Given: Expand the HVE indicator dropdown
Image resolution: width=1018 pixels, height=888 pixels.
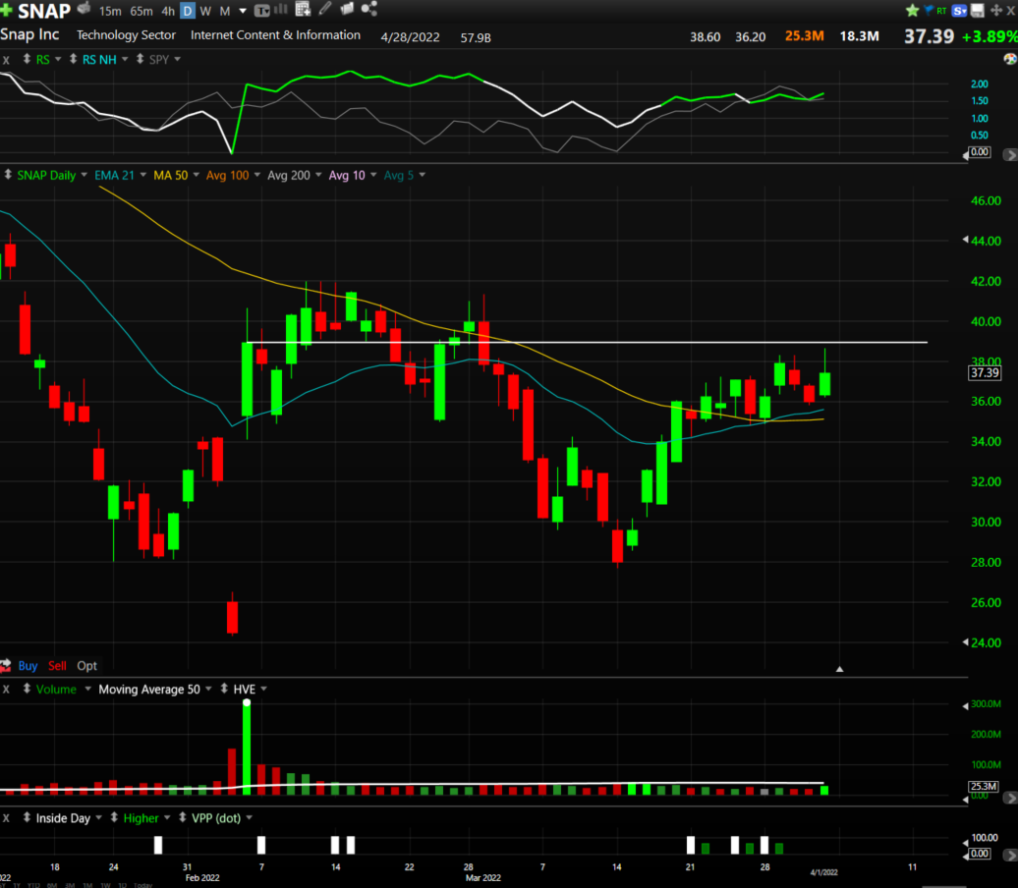Looking at the screenshot, I should point(263,689).
